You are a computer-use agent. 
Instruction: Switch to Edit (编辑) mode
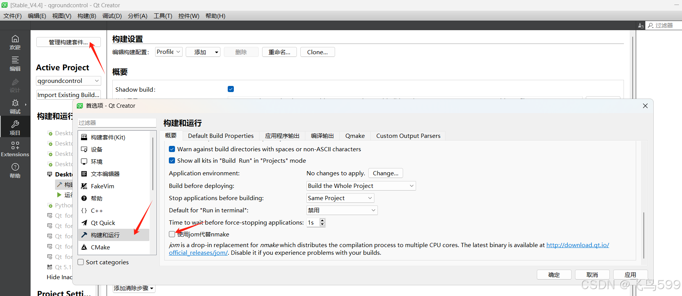coord(15,63)
